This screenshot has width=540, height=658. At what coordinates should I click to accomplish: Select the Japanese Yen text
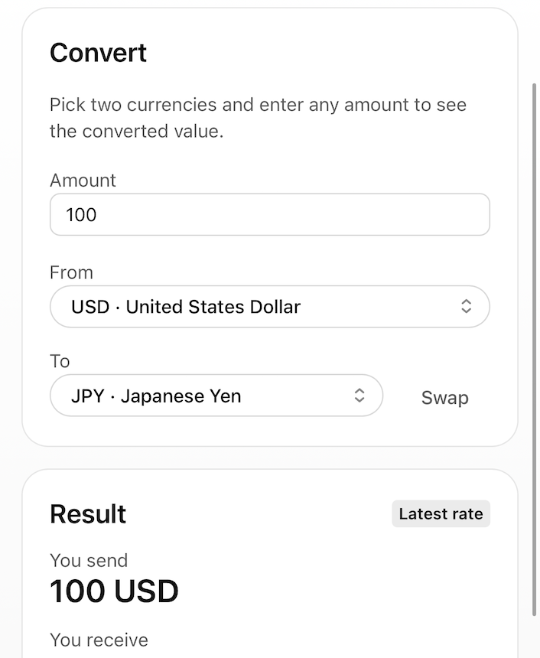(x=181, y=396)
